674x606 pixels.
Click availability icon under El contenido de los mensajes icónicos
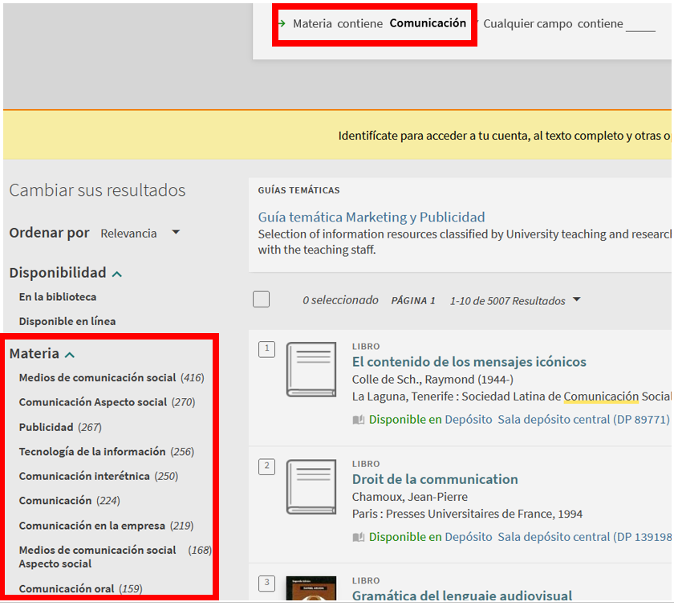[359, 420]
